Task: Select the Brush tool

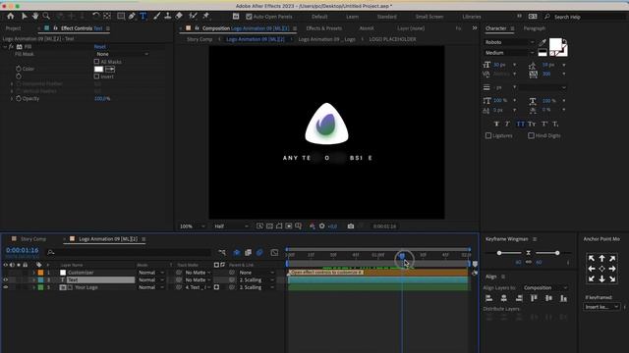Action: pyautogui.click(x=157, y=16)
